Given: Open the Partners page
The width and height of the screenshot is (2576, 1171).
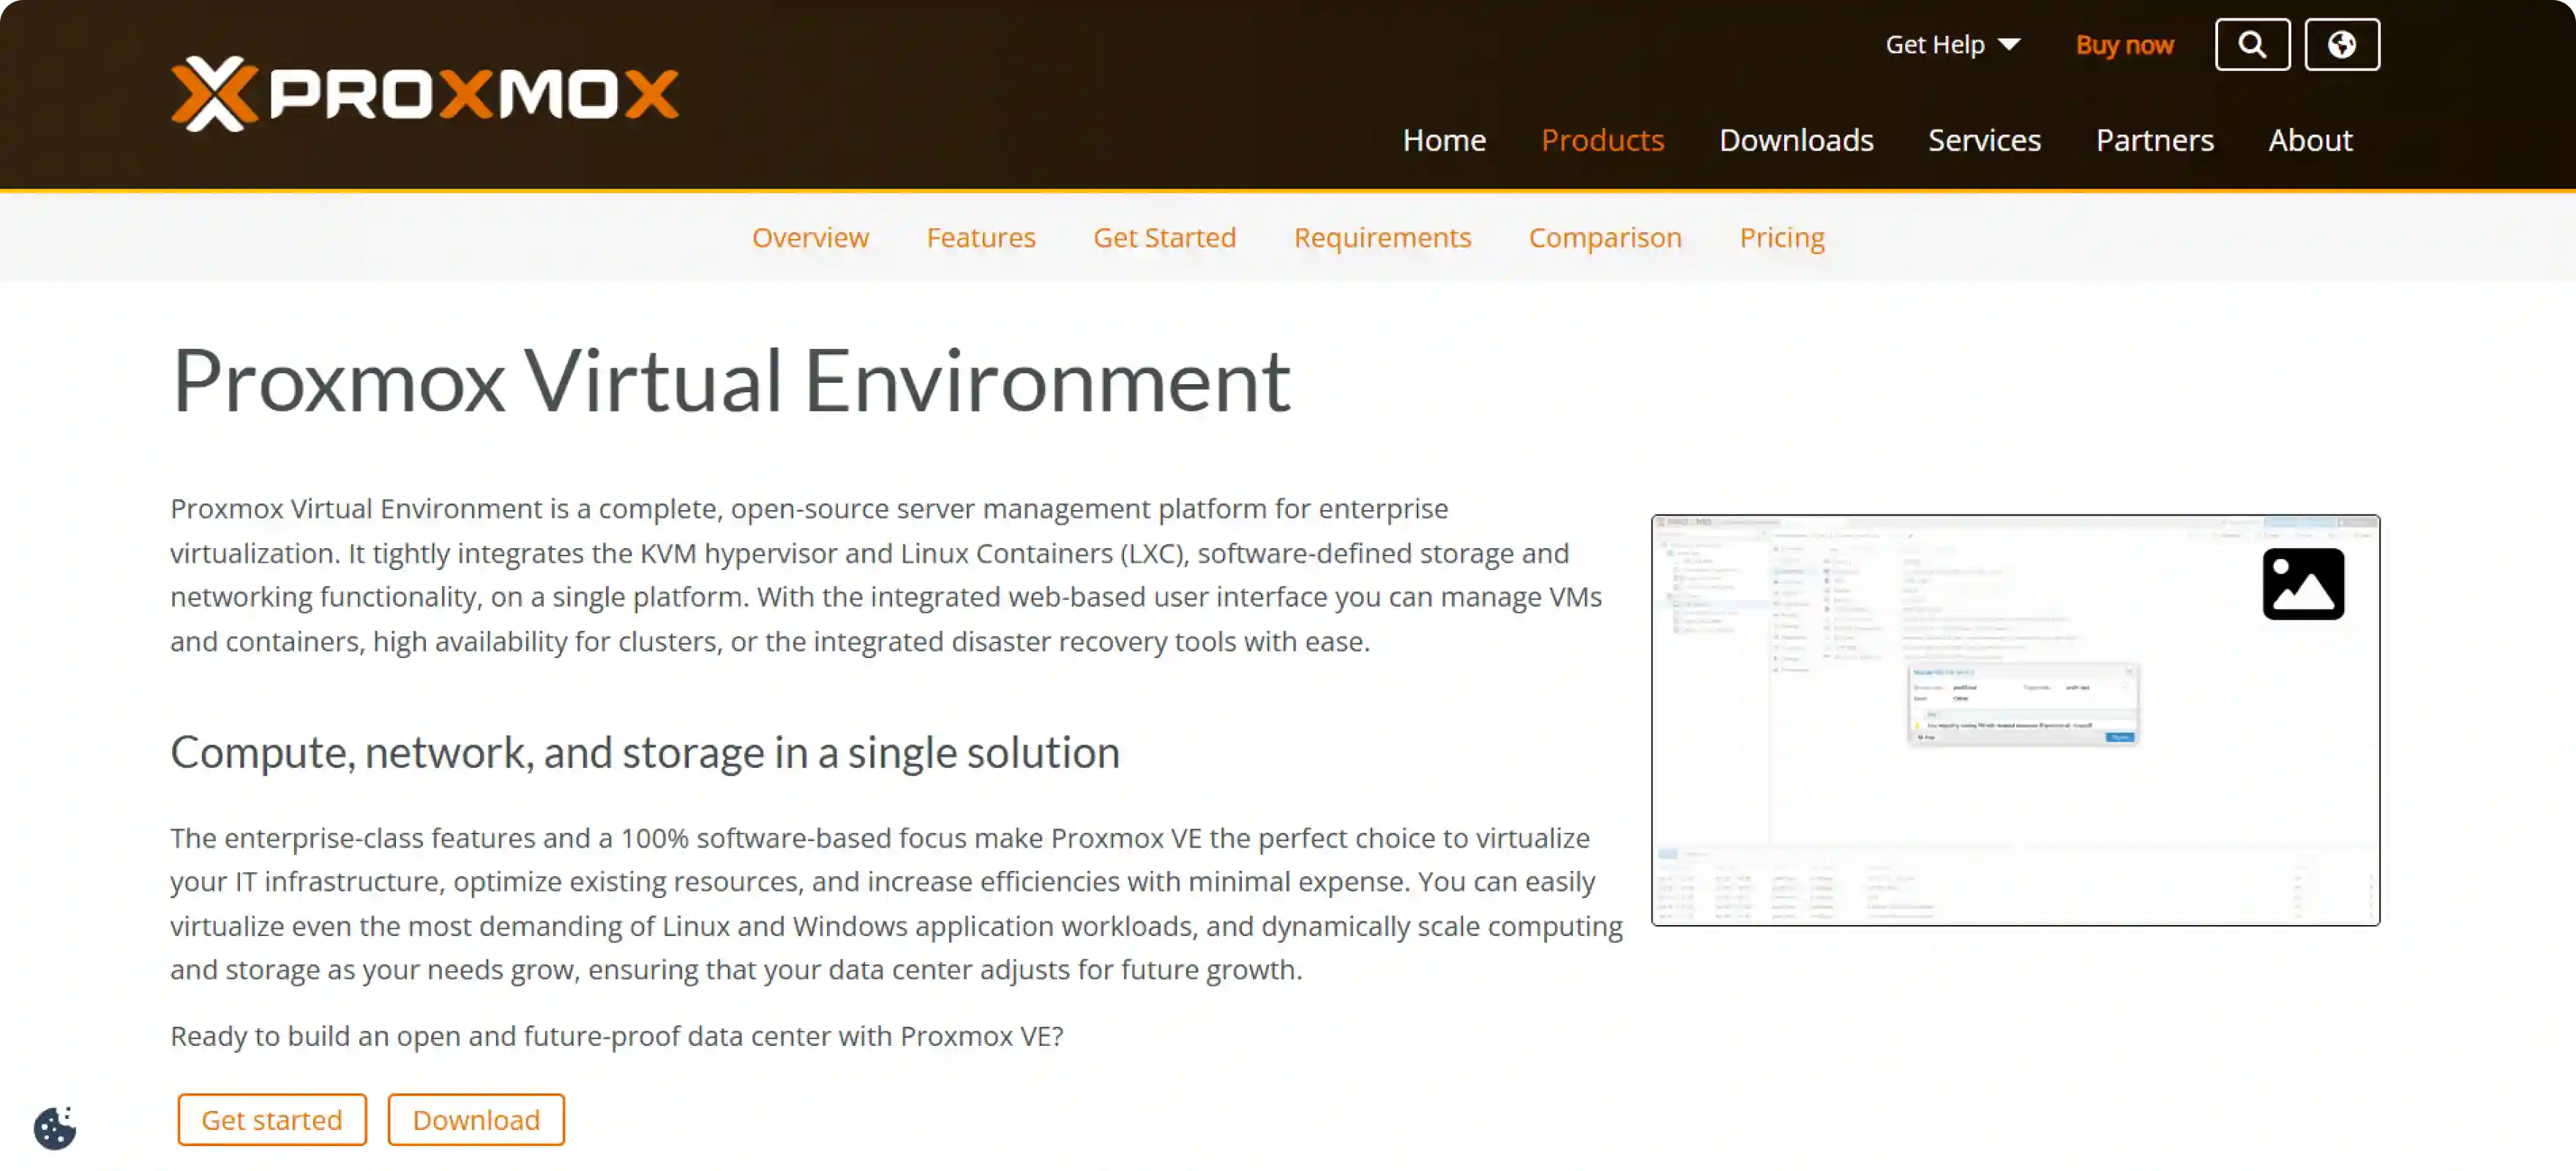Looking at the screenshot, I should 2154,140.
